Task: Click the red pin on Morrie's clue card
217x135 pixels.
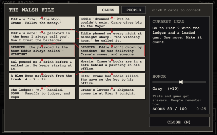Action: click(112, 60)
